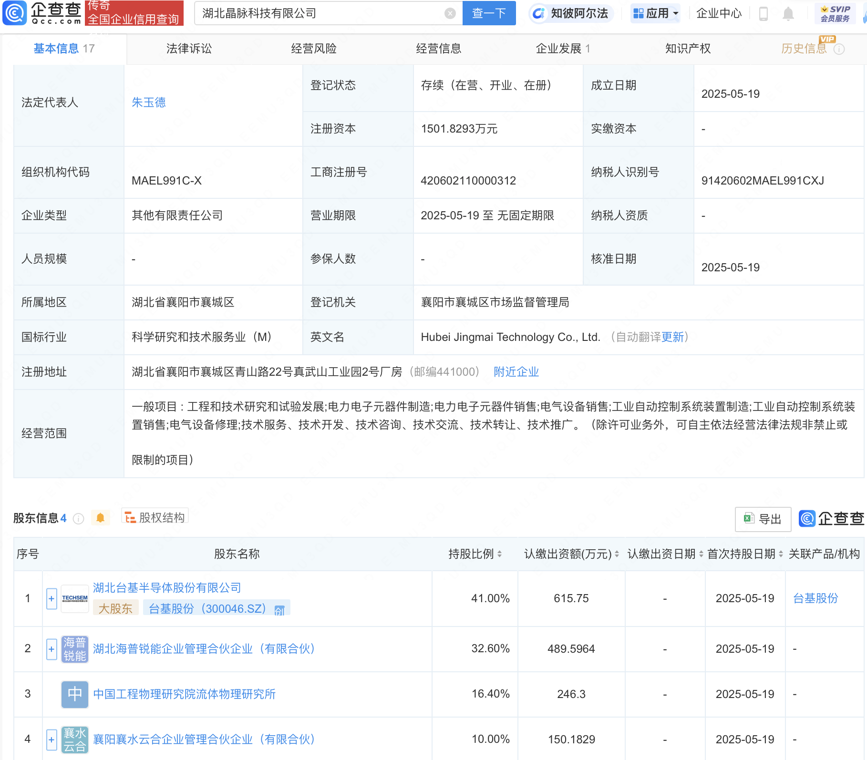The image size is (867, 760).
Task: Click info icon beside 历史信息 tab
Action: point(839,49)
